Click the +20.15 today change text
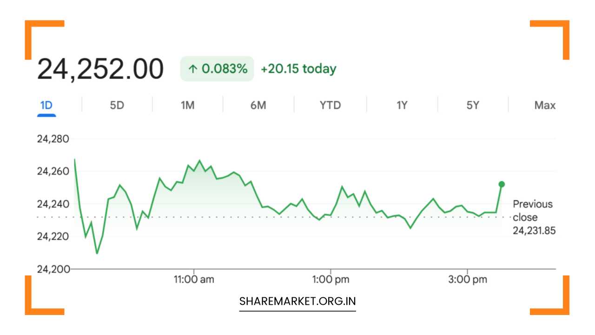The height and width of the screenshot is (335, 595). point(298,69)
